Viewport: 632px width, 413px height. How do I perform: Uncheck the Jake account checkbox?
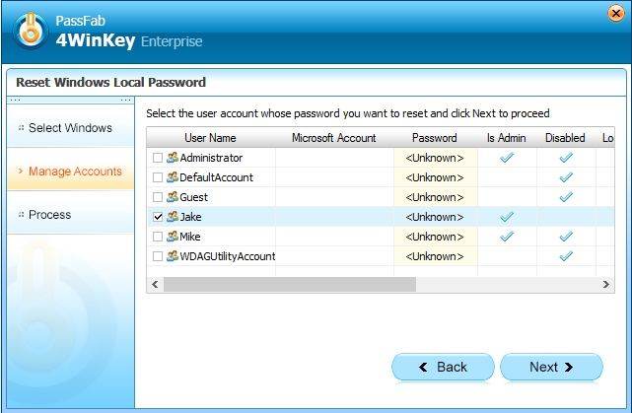158,217
